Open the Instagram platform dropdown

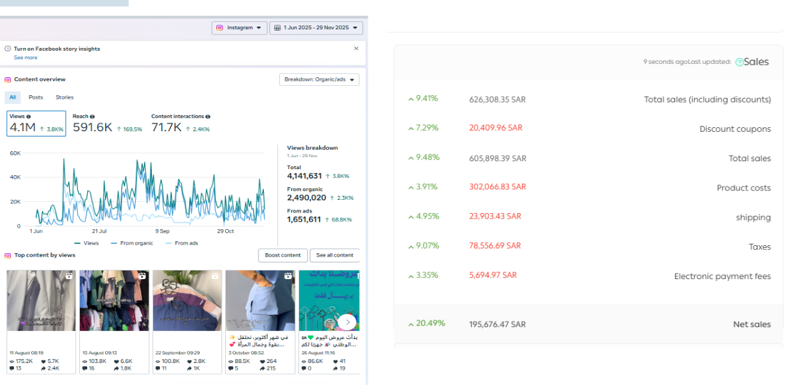[239, 28]
